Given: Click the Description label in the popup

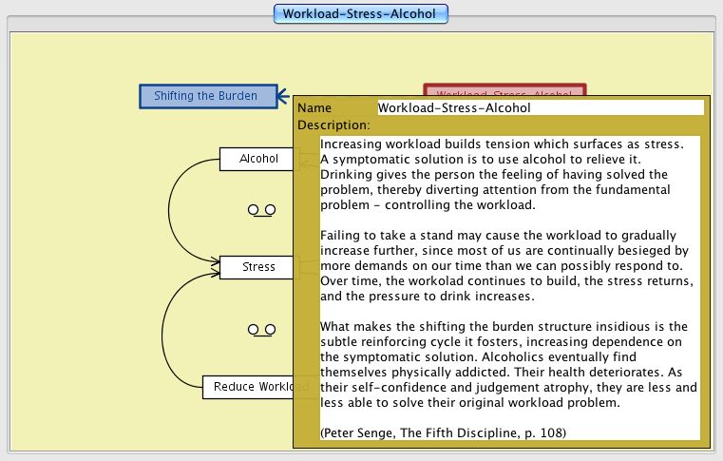Looking at the screenshot, I should pos(333,125).
